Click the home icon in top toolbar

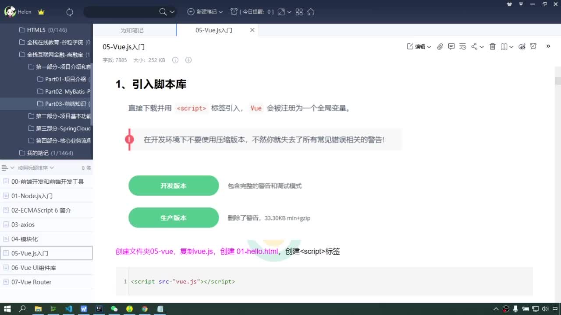[311, 12]
